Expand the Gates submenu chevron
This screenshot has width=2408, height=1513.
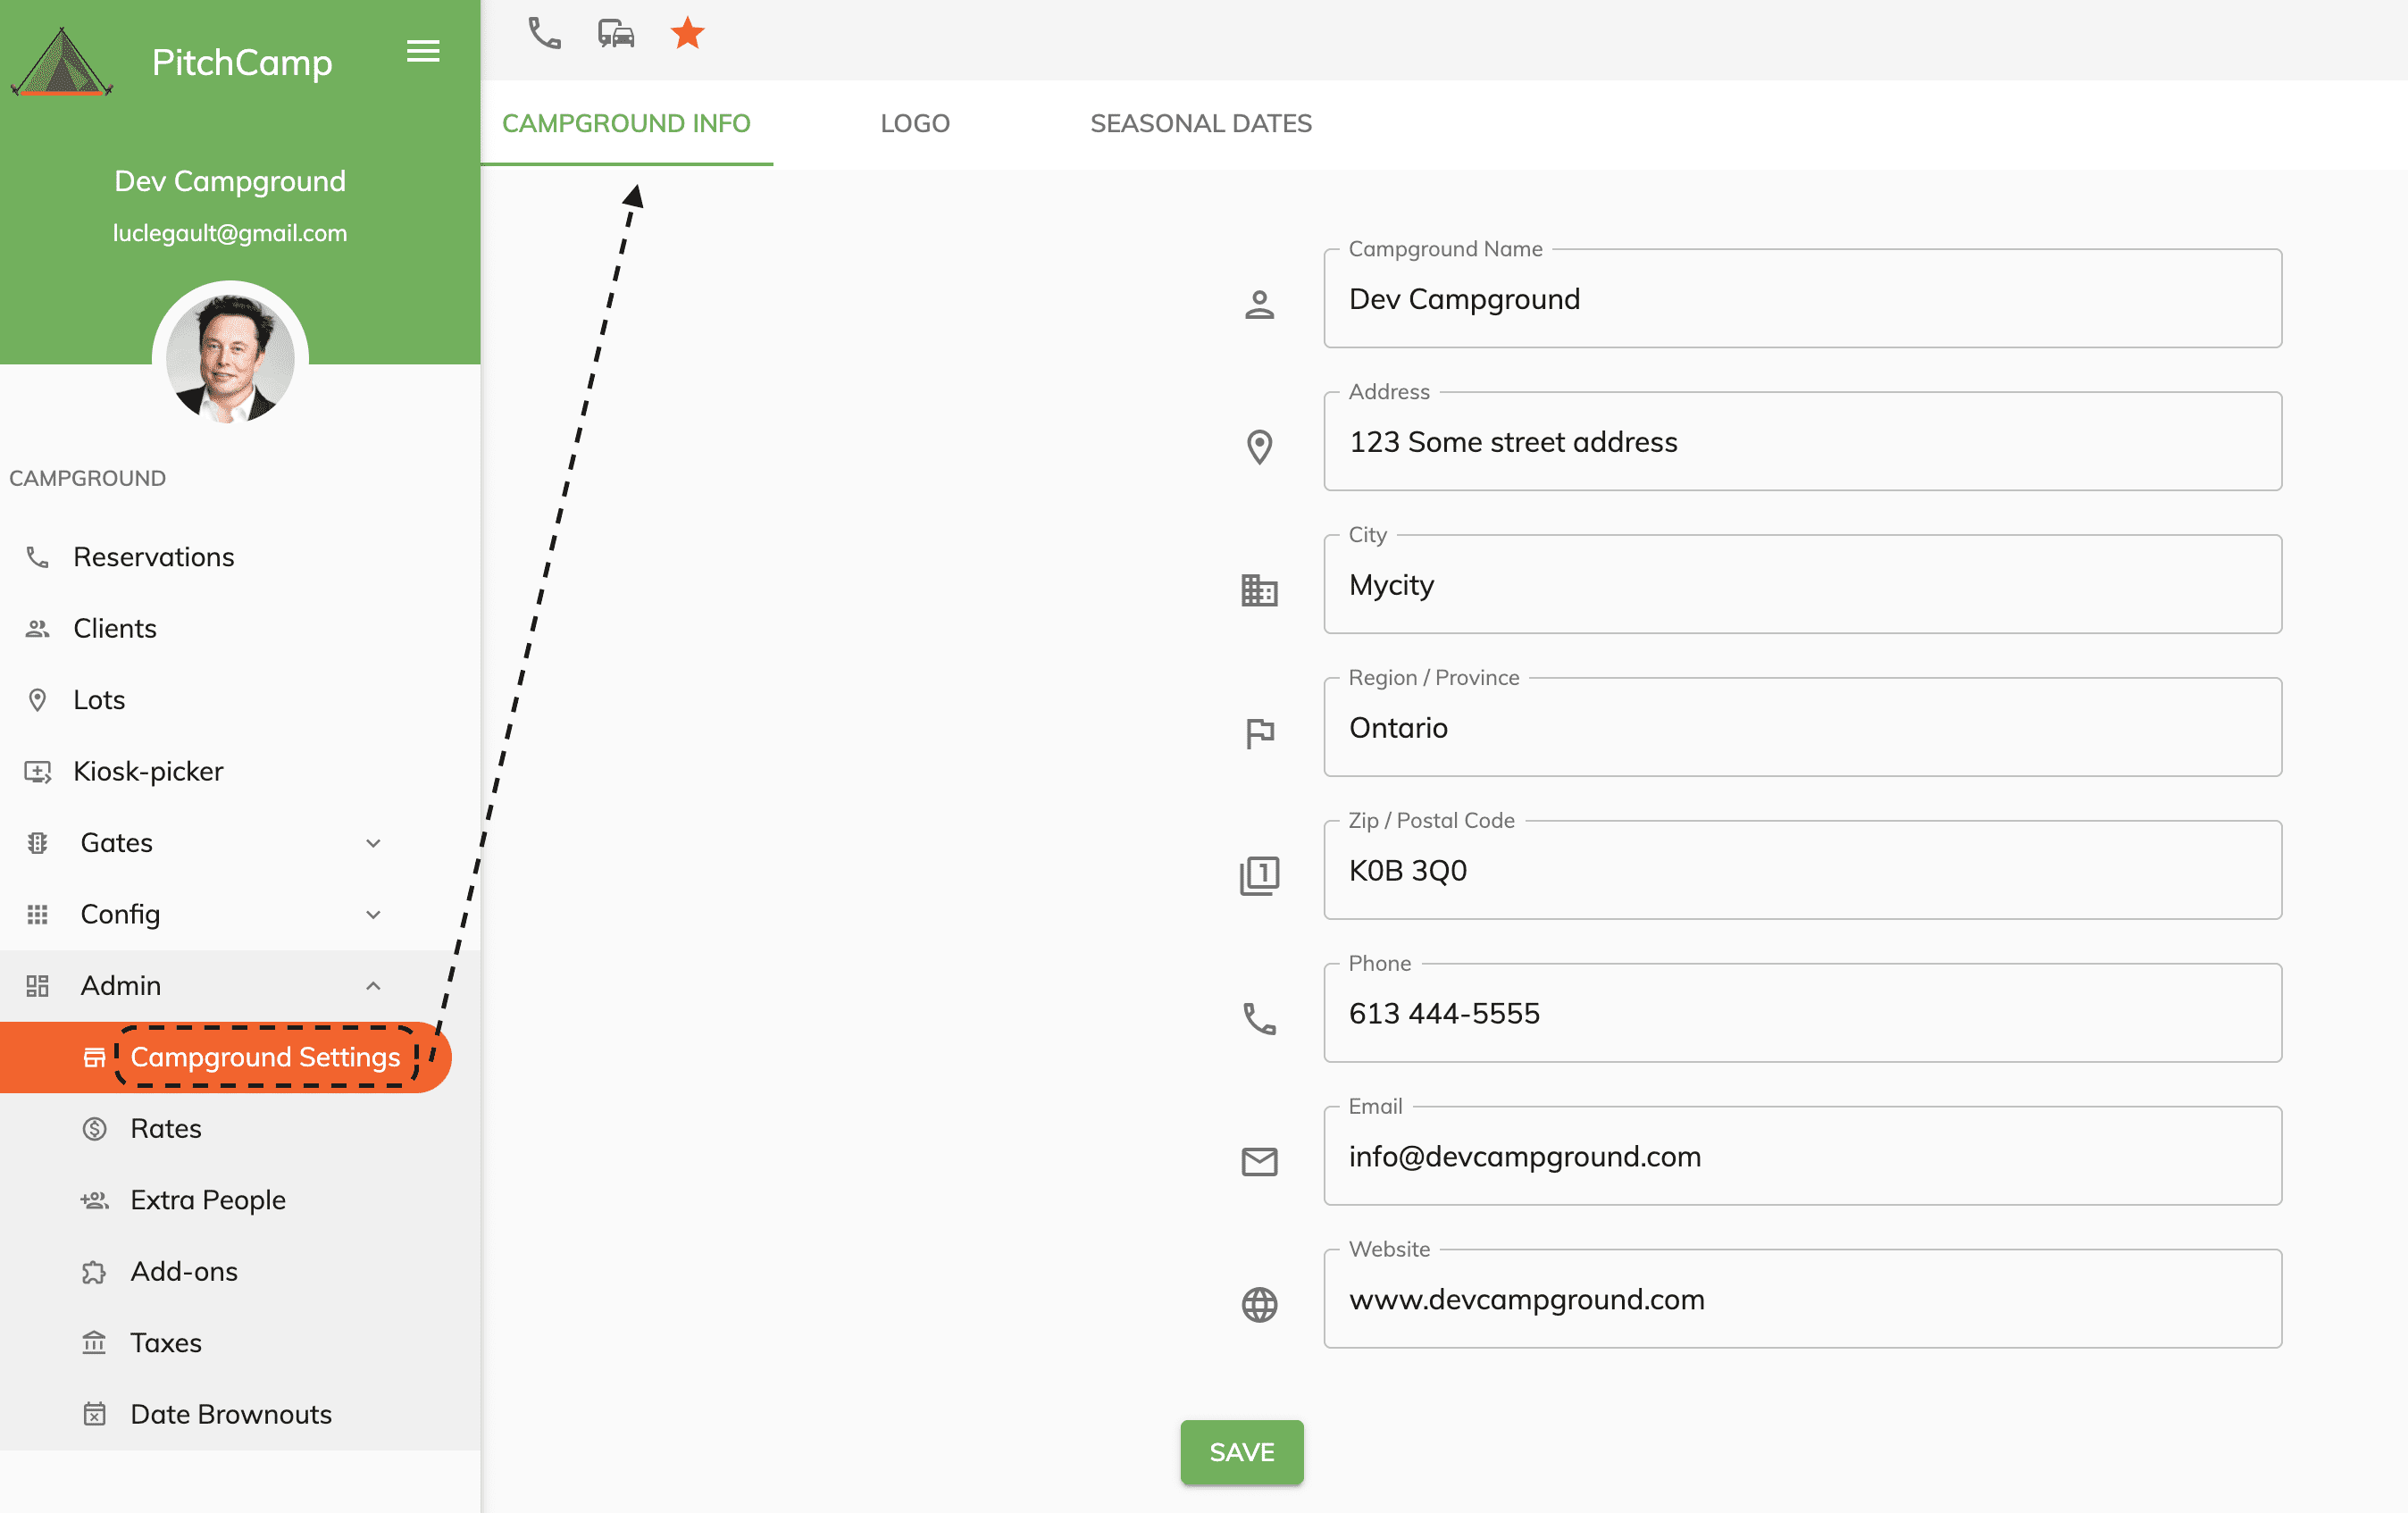click(373, 843)
